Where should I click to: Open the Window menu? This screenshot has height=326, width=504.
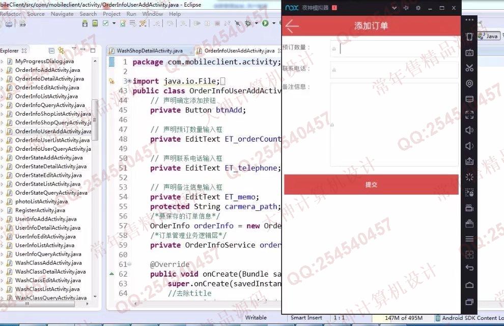coord(152,14)
